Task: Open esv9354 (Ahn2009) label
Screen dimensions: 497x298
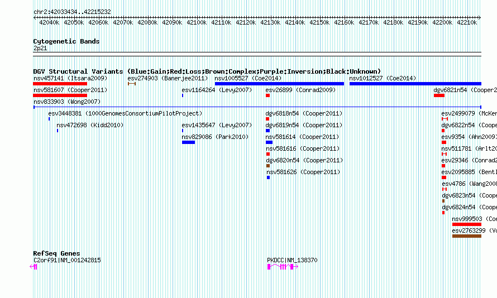Action: pyautogui.click(x=469, y=137)
